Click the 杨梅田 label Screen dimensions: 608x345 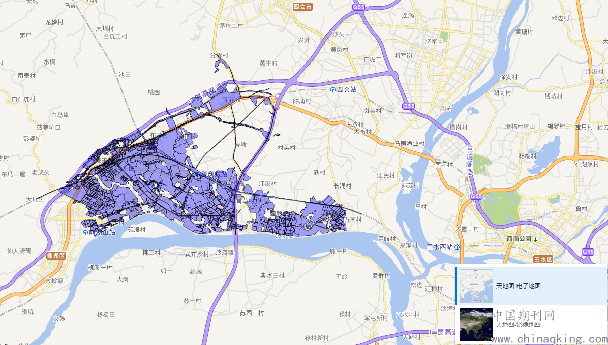106,315
